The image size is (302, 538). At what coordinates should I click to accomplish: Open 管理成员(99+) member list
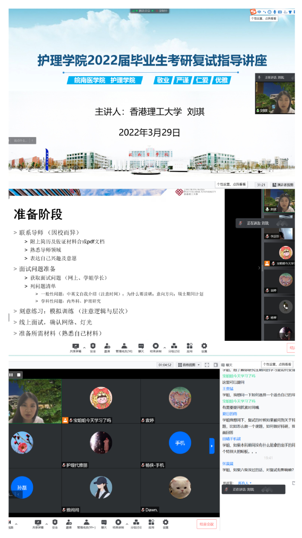pos(86,524)
